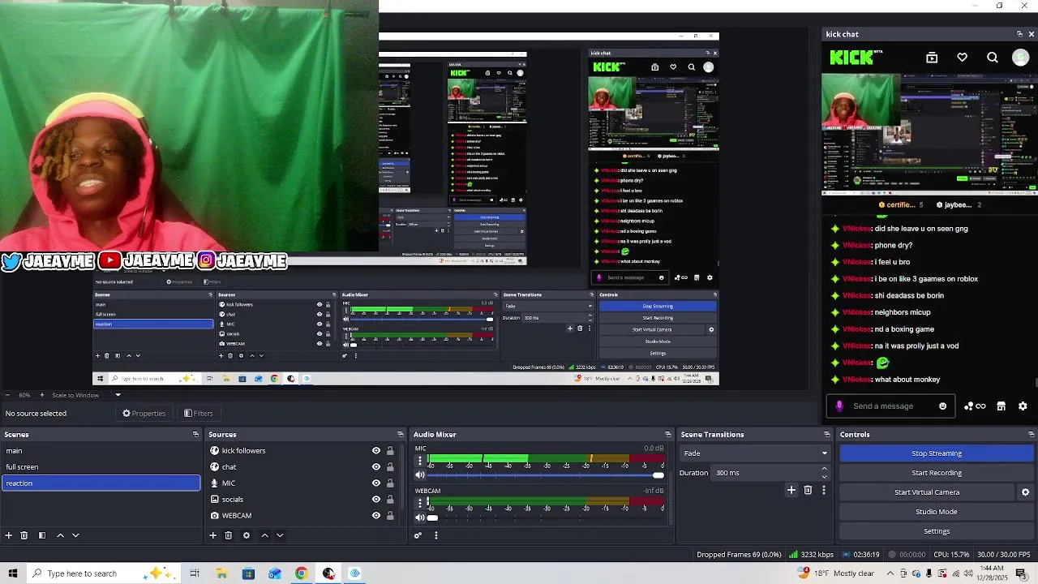Click MIC volume slider
This screenshot has height=584, width=1038.
tap(546, 475)
